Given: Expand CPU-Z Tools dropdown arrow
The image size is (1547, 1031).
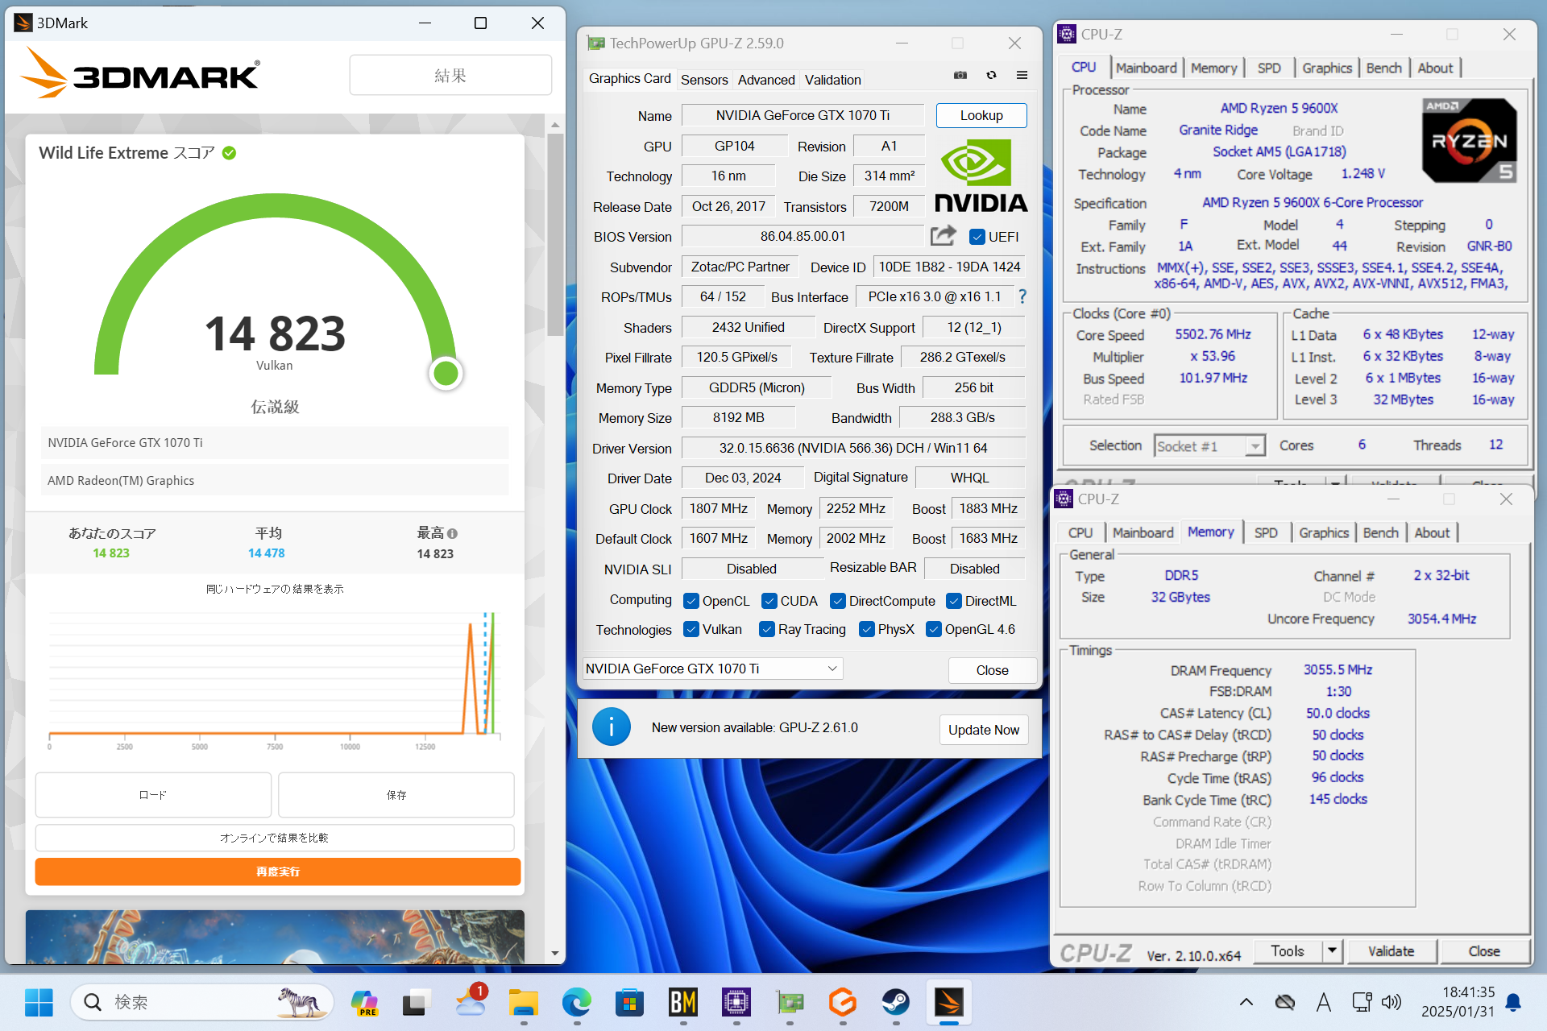Looking at the screenshot, I should point(1333,950).
